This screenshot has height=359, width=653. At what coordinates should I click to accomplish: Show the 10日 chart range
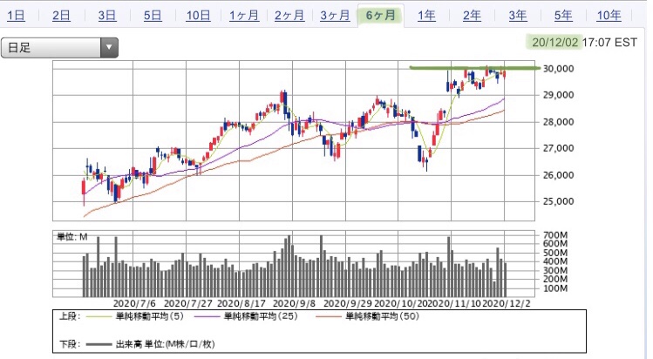click(198, 16)
